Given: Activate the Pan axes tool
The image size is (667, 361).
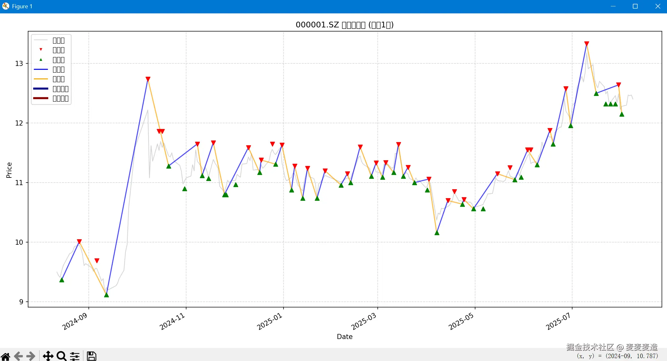Looking at the screenshot, I should pos(48,356).
